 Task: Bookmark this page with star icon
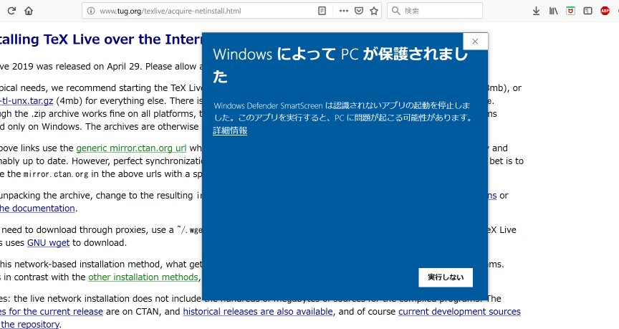(x=374, y=11)
